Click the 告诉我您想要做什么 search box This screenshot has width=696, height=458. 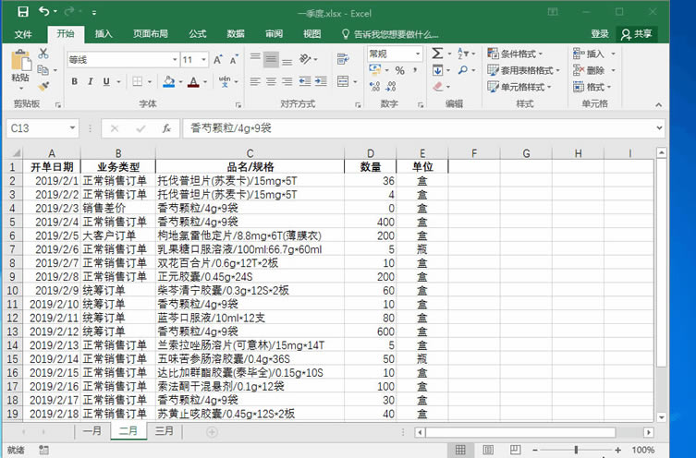(390, 34)
